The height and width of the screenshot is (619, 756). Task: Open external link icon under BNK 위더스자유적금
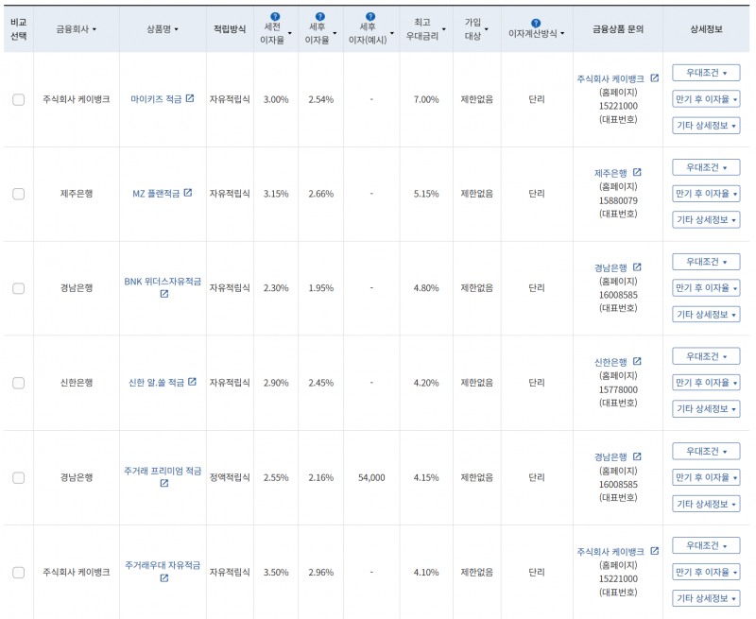point(163,294)
